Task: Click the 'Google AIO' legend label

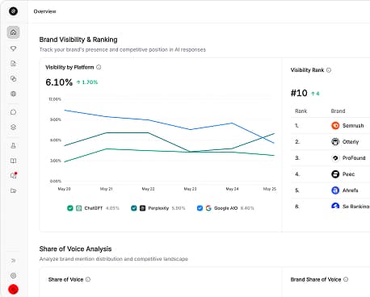Action: [225, 208]
